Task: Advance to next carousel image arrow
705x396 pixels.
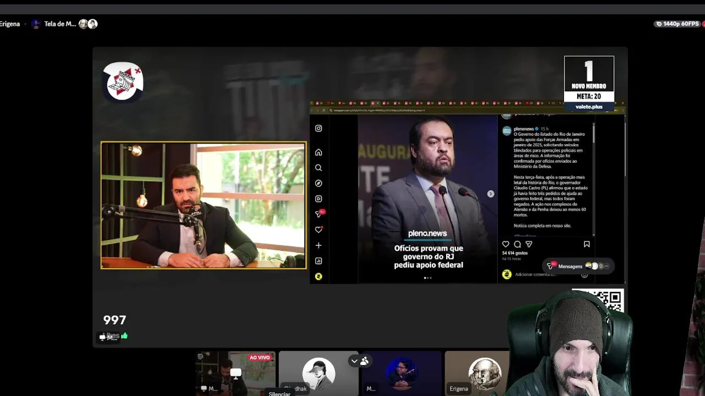Action: pos(490,194)
